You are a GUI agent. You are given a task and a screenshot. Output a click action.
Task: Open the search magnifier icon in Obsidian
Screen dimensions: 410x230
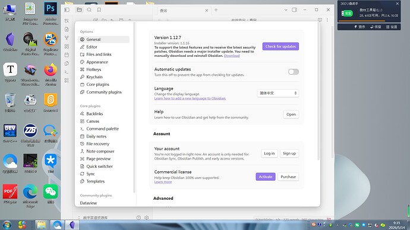(x=89, y=10)
